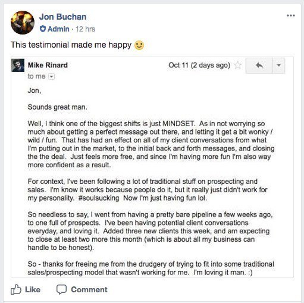Click the Comment button label
The image size is (304, 303).
coord(89,290)
